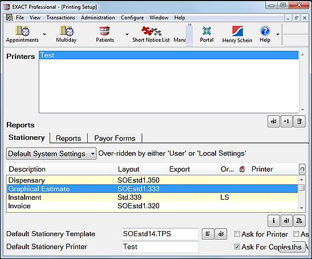Click the refresh icon at Printer column end
This screenshot has width=312, height=259.
pyautogui.click(x=302, y=169)
